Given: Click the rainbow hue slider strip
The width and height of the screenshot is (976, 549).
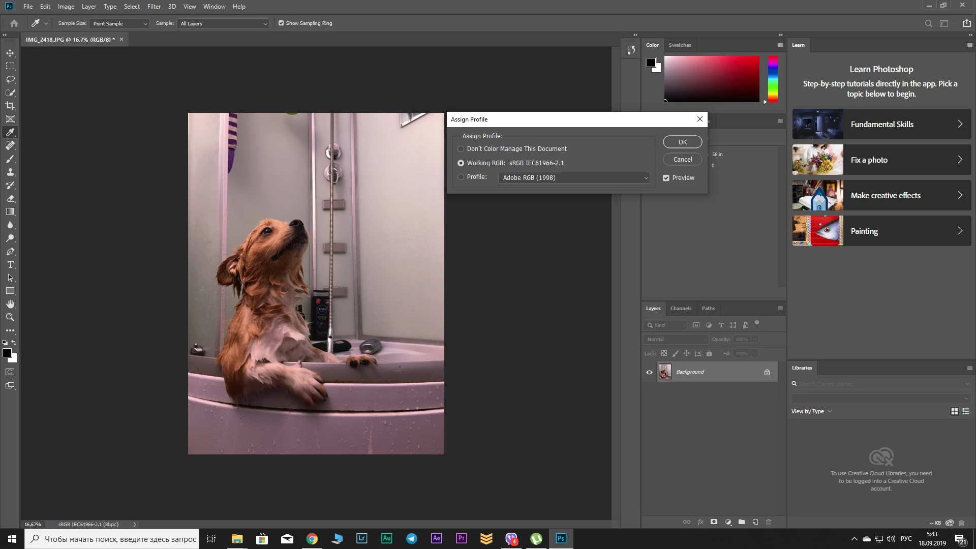Looking at the screenshot, I should [773, 79].
